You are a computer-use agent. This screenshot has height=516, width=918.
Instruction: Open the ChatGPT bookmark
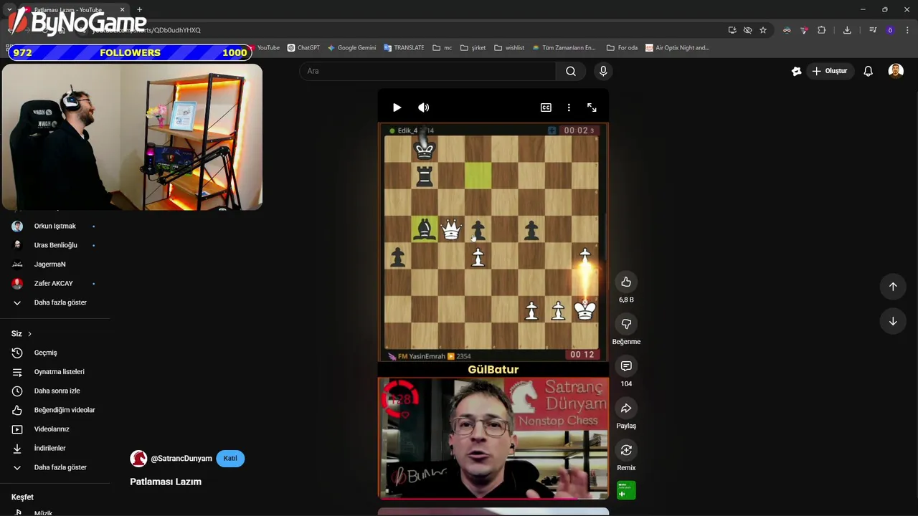pos(303,48)
